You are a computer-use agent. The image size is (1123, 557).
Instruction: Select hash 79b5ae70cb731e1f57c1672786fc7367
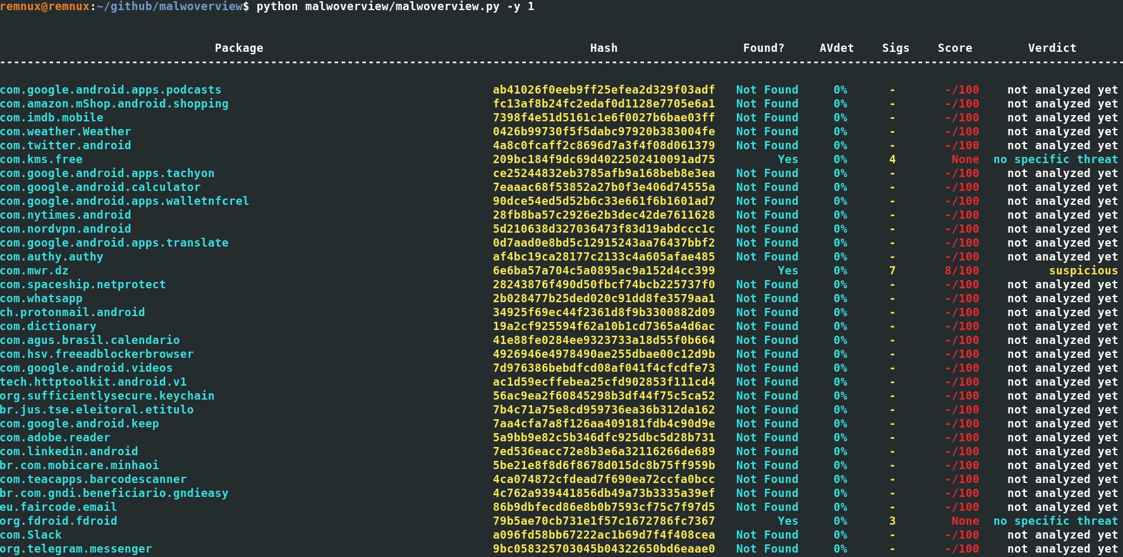[x=604, y=521]
